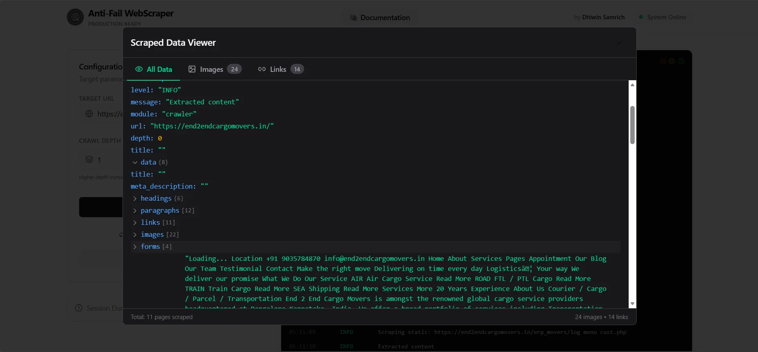The height and width of the screenshot is (352, 758).
Task: Click the green dot in terminal window header
Action: (681, 61)
